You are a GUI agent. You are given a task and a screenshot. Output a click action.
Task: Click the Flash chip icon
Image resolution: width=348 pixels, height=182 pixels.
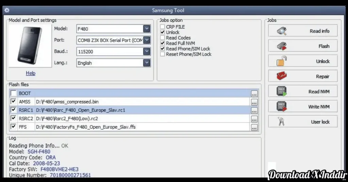pos(282,46)
